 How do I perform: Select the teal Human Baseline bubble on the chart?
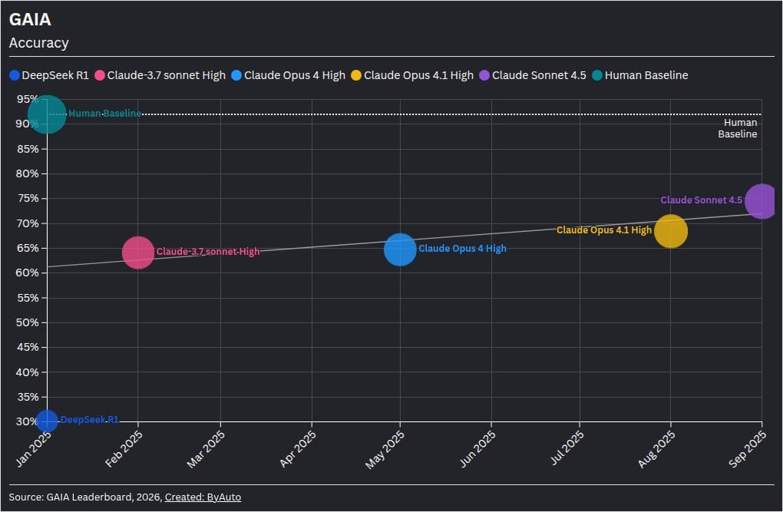tap(47, 114)
